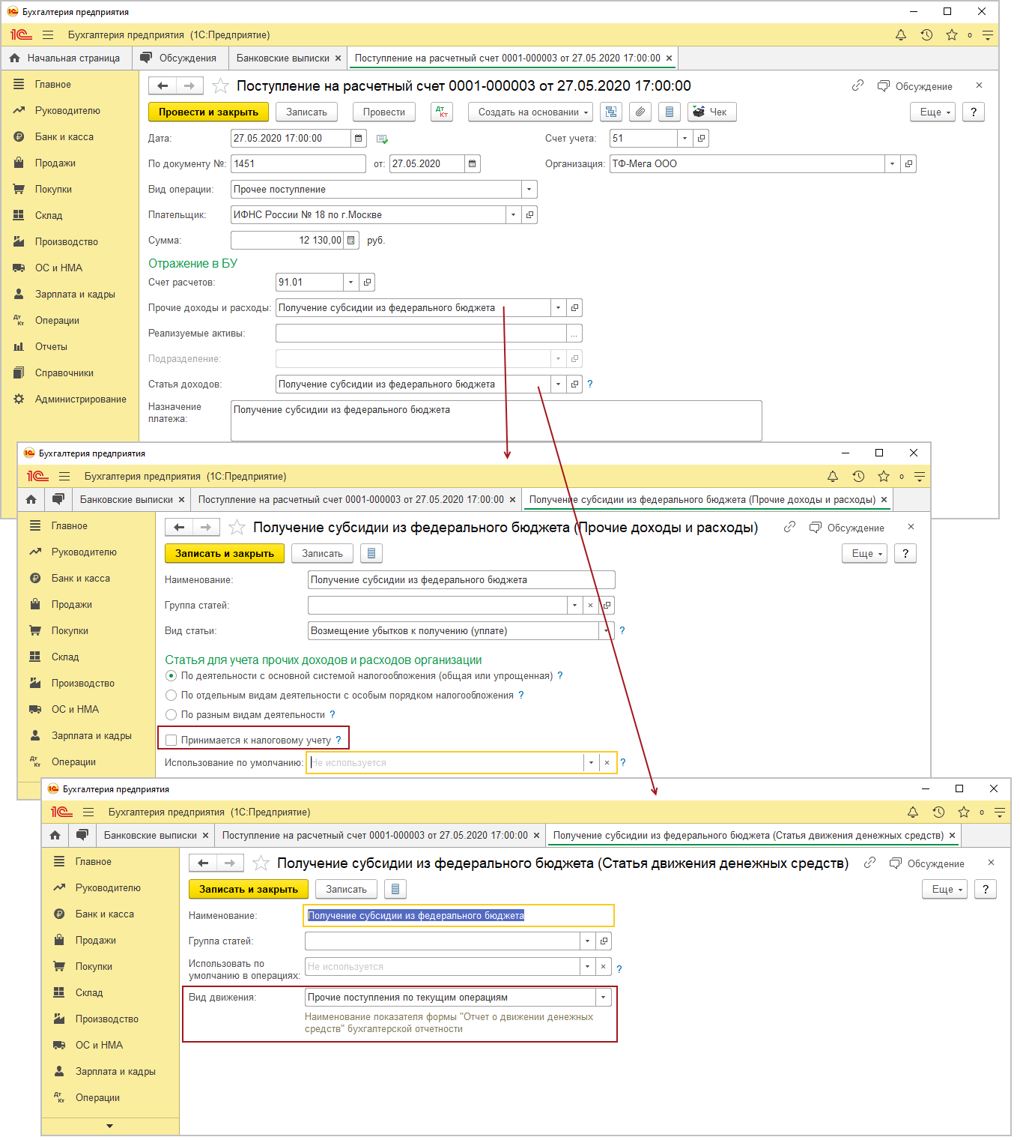Open the Создать на основании dropdown menu
This screenshot has width=1020, height=1140.
coord(531,112)
